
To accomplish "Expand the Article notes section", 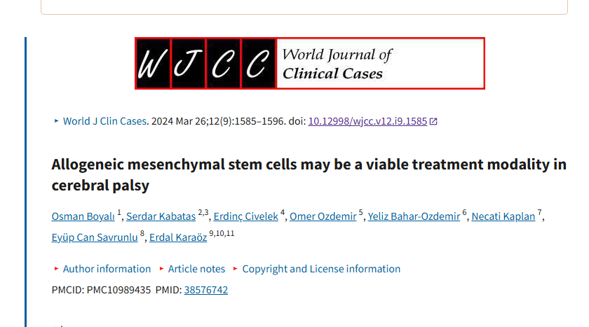I will click(x=196, y=269).
